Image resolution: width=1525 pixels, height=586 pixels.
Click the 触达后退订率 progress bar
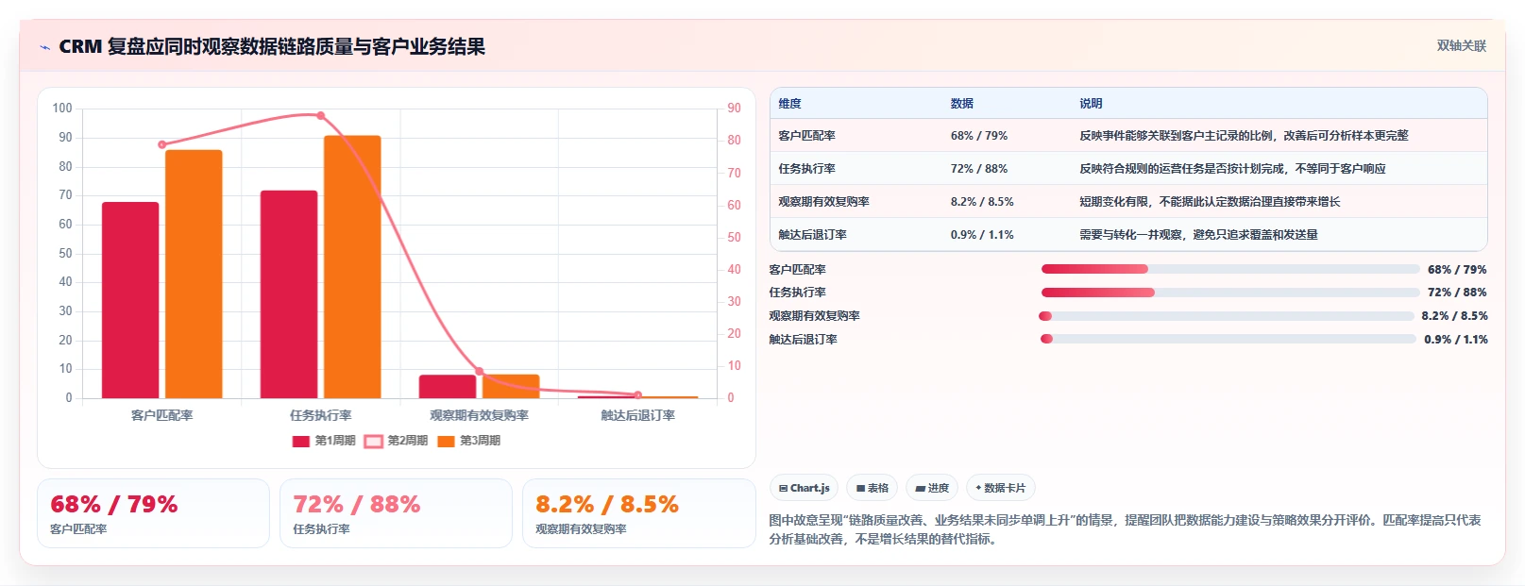click(x=1228, y=339)
